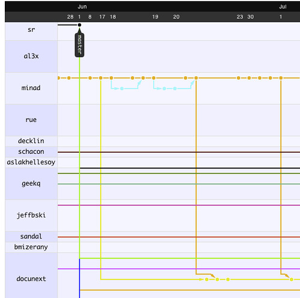Click first commit of second cyan branch
Viewport: 300px width, 298px height.
164,88
